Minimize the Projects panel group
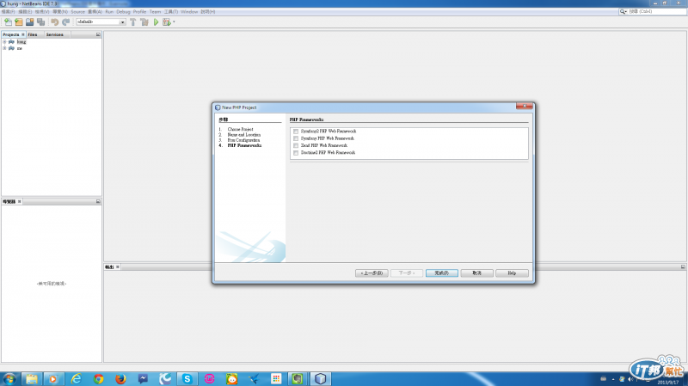Viewport: 688px width, 386px height. (x=98, y=34)
